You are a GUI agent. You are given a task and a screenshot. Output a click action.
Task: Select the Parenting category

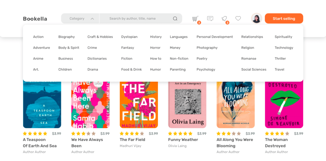(x=178, y=69)
